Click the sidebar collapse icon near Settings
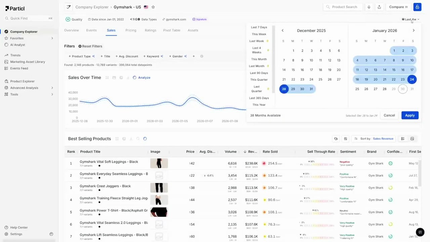430x242 pixels. point(51,234)
